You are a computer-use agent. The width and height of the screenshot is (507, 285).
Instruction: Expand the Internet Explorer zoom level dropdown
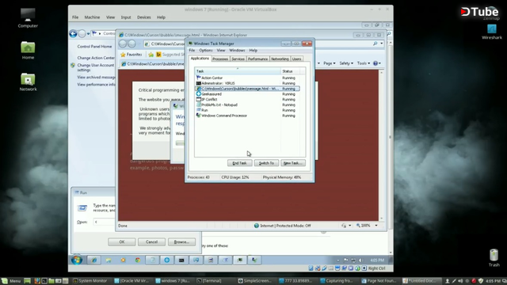[x=376, y=226]
